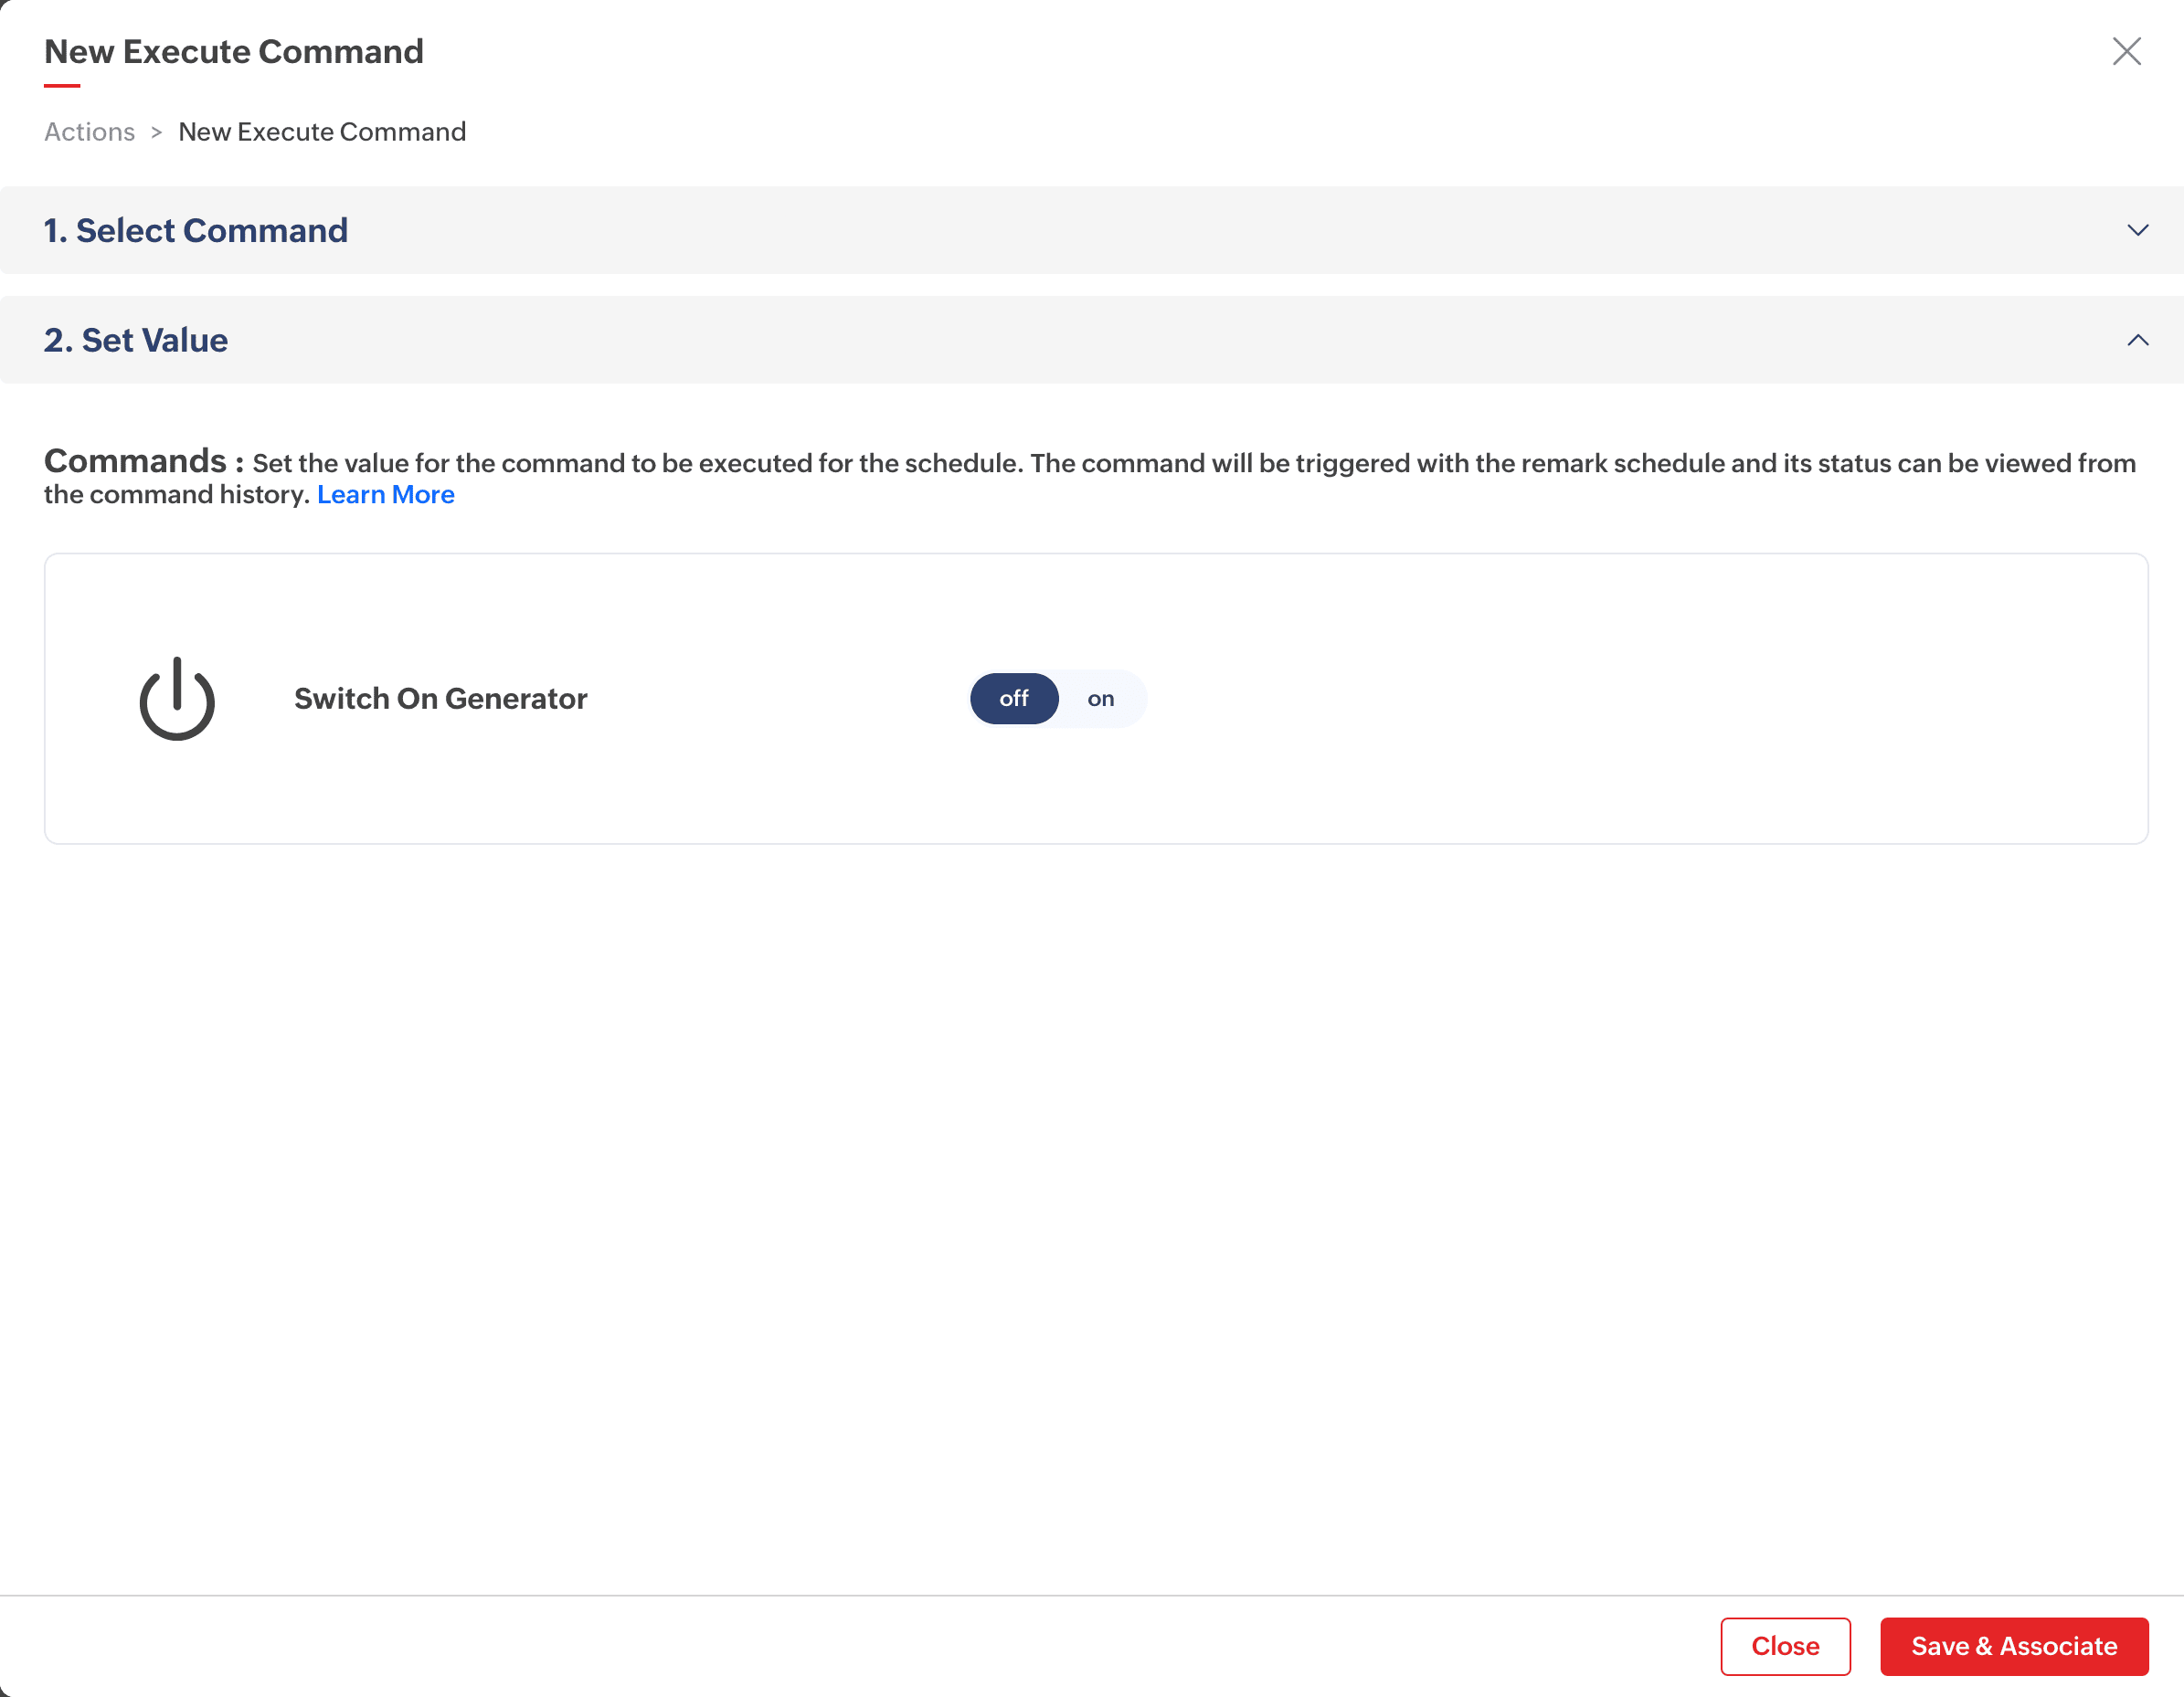Click New Execute Command breadcrumb item

[x=322, y=132]
